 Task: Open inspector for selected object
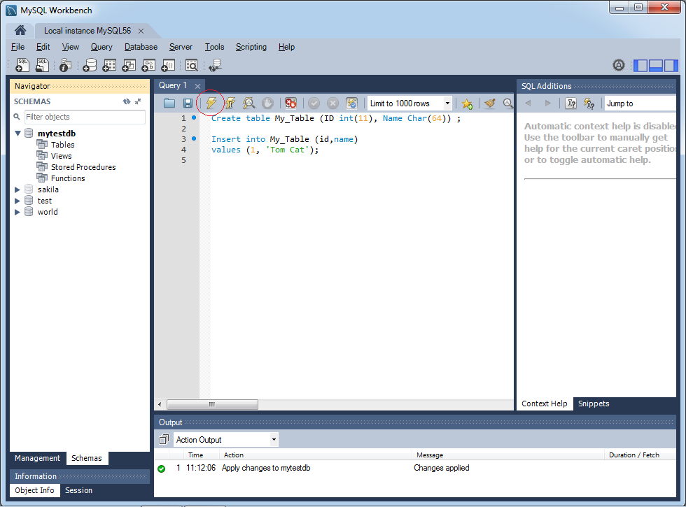pos(65,65)
